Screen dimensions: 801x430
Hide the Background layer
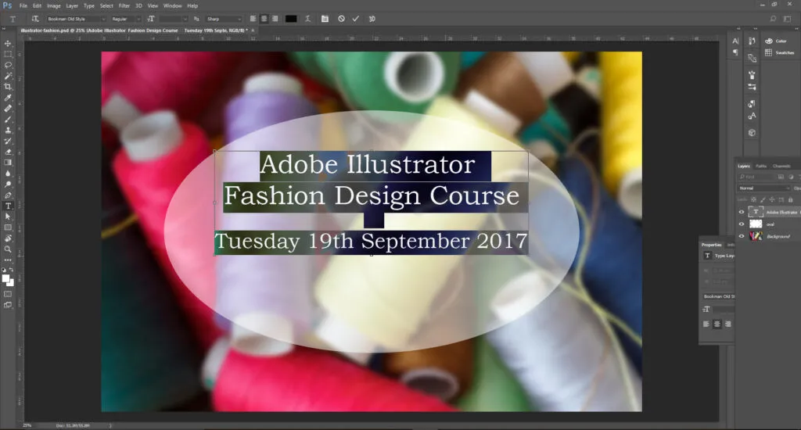coord(742,236)
